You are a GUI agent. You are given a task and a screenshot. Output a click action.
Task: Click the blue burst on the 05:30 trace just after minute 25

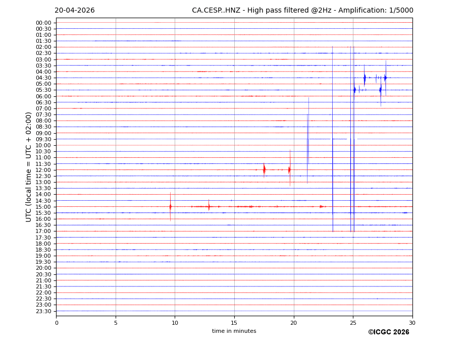pyautogui.click(x=354, y=90)
